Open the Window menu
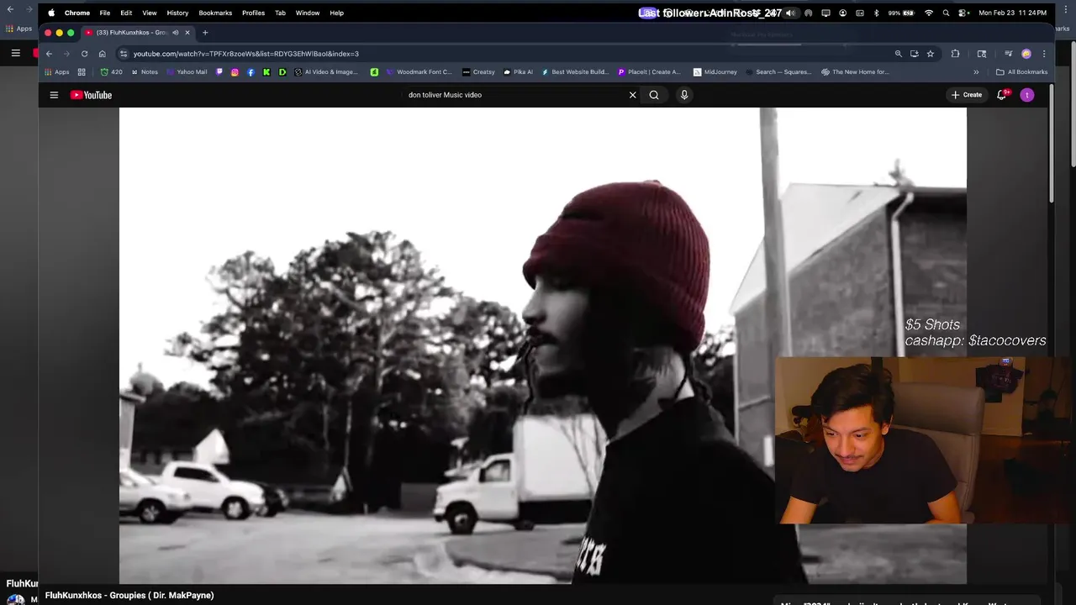 click(x=308, y=13)
